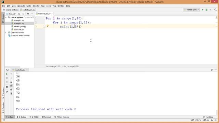219x123 pixels.
Task: Toggle the Favorites side tool window stripe
Action: point(3,108)
